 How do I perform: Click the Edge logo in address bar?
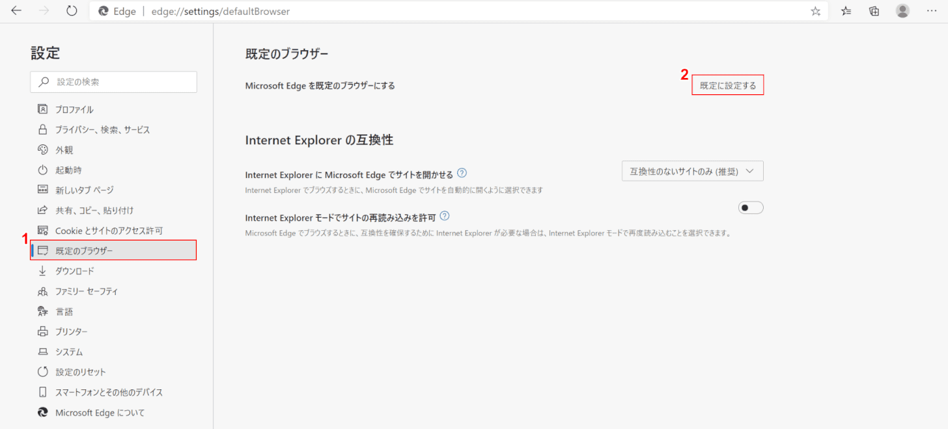103,11
